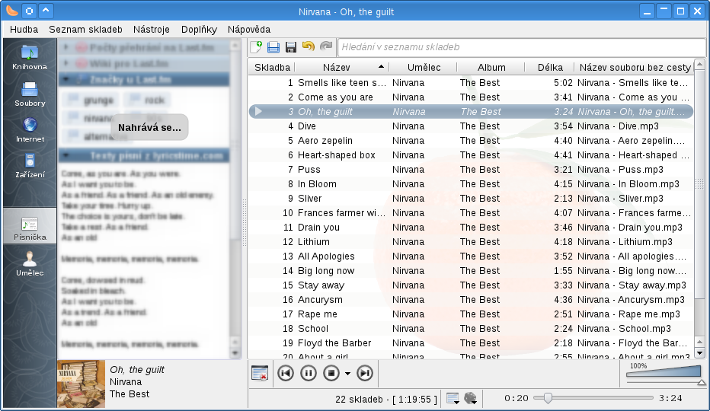Click the playlist scrollbar down arrow

(x=699, y=353)
